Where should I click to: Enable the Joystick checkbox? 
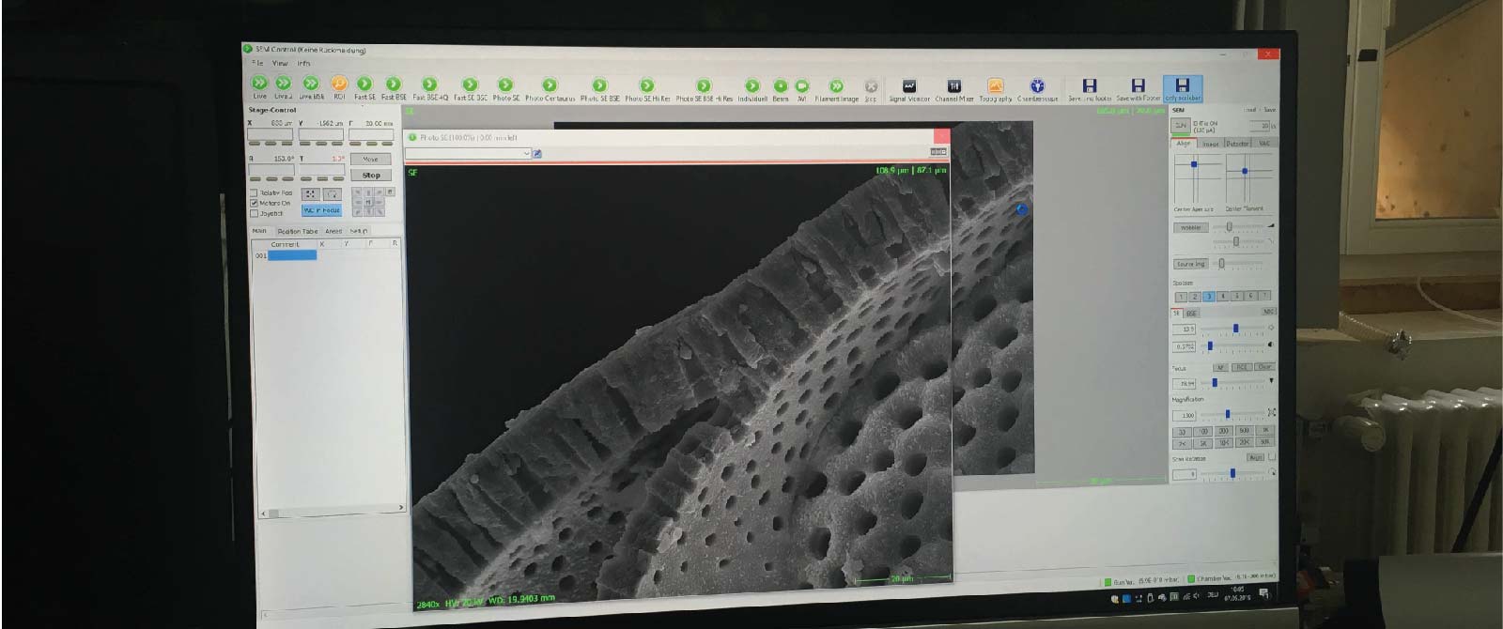click(254, 213)
